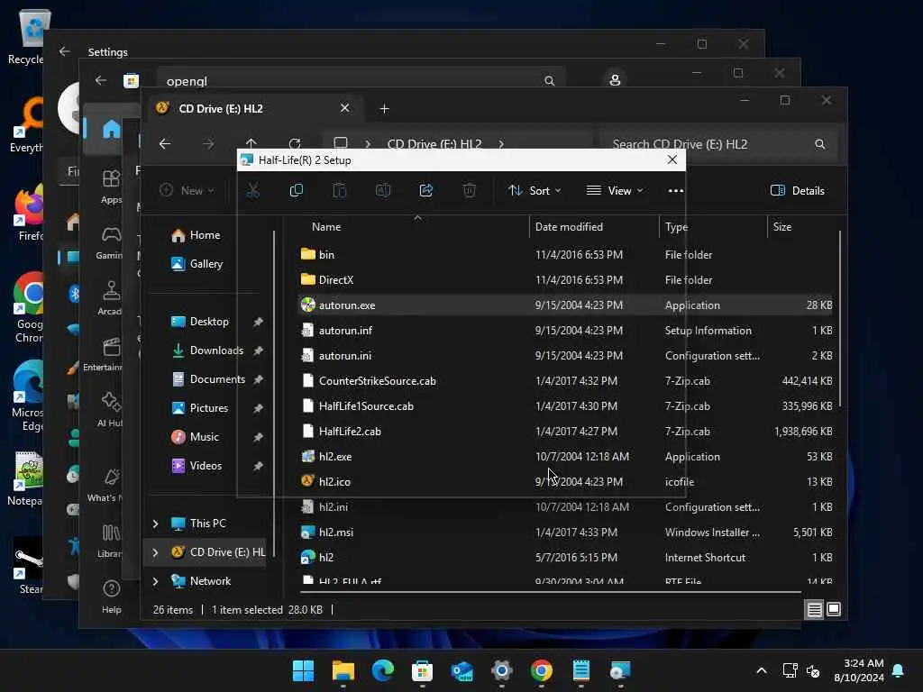Screen dimensions: 923x692
Task: Unpin Desktop from Quick access
Action: tap(258, 322)
